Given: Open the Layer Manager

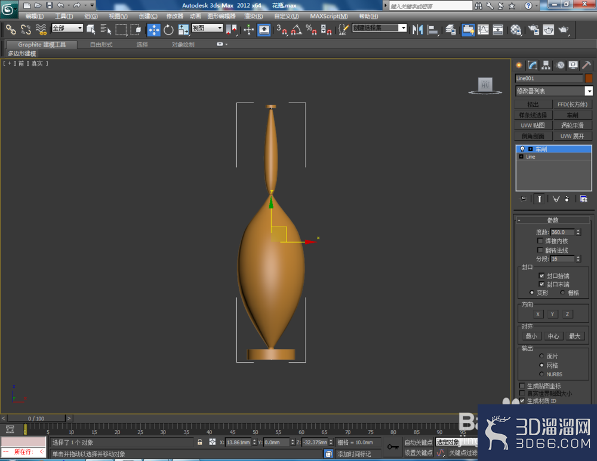Looking at the screenshot, I should coord(450,30).
